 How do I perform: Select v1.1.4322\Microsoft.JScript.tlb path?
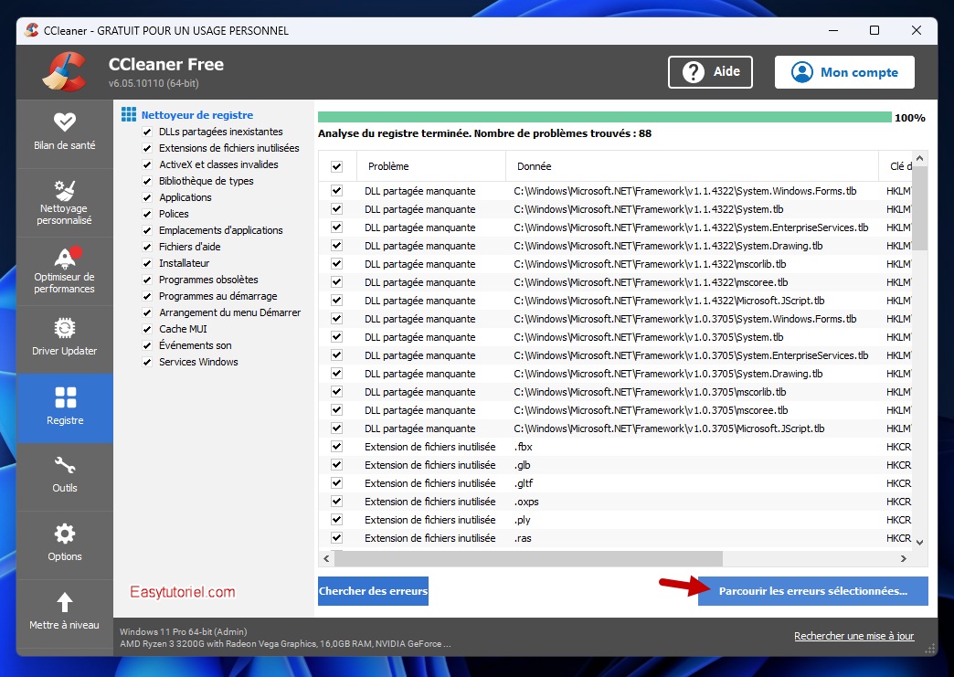[669, 301]
